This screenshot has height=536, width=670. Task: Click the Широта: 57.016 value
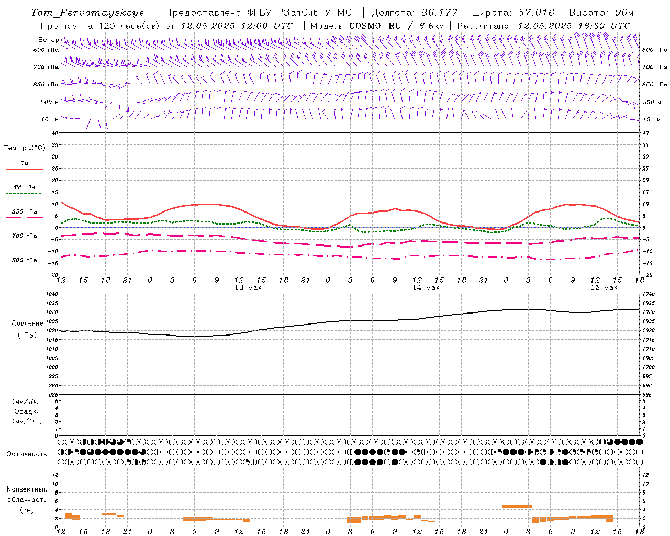click(513, 13)
